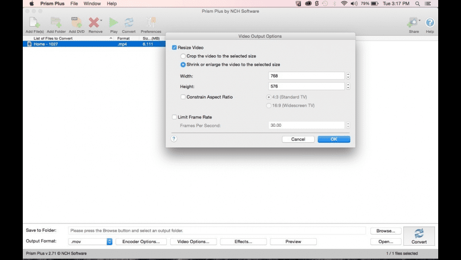Viewport: 461px width, 260px height.
Task: Click the Add DVD toolbar icon
Action: click(x=76, y=23)
